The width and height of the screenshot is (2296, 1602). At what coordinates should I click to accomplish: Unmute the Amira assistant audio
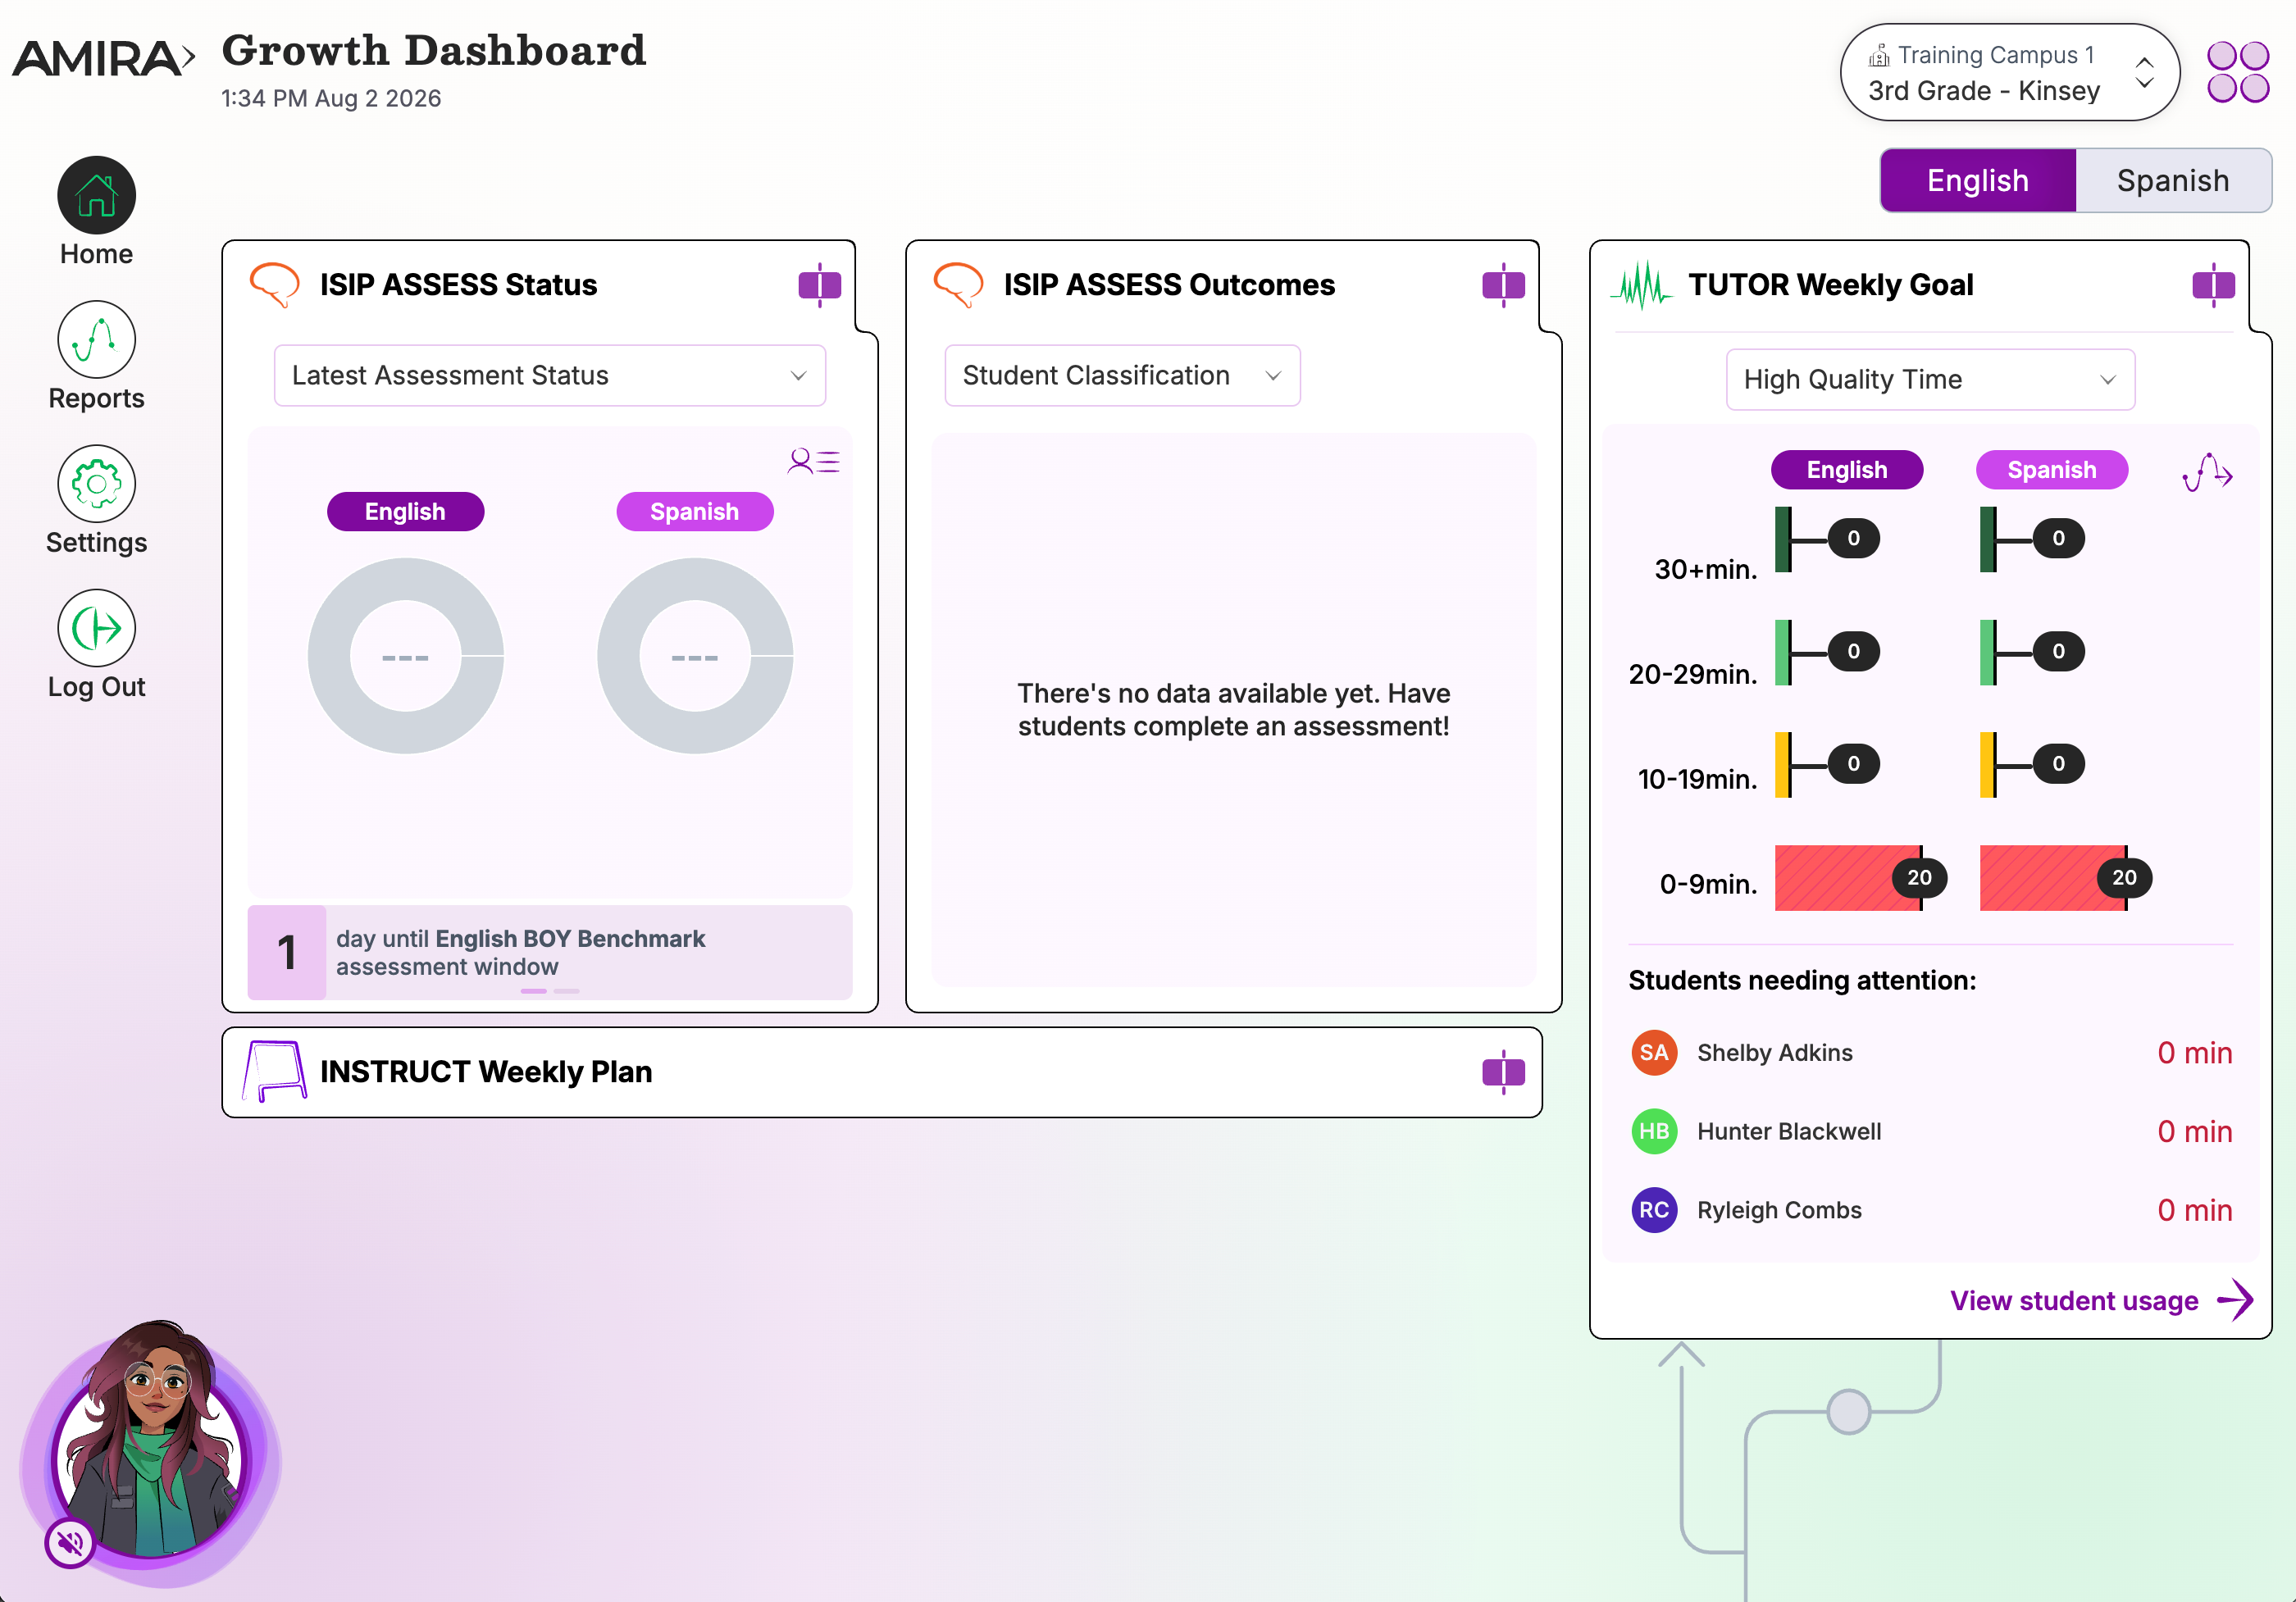(x=70, y=1543)
